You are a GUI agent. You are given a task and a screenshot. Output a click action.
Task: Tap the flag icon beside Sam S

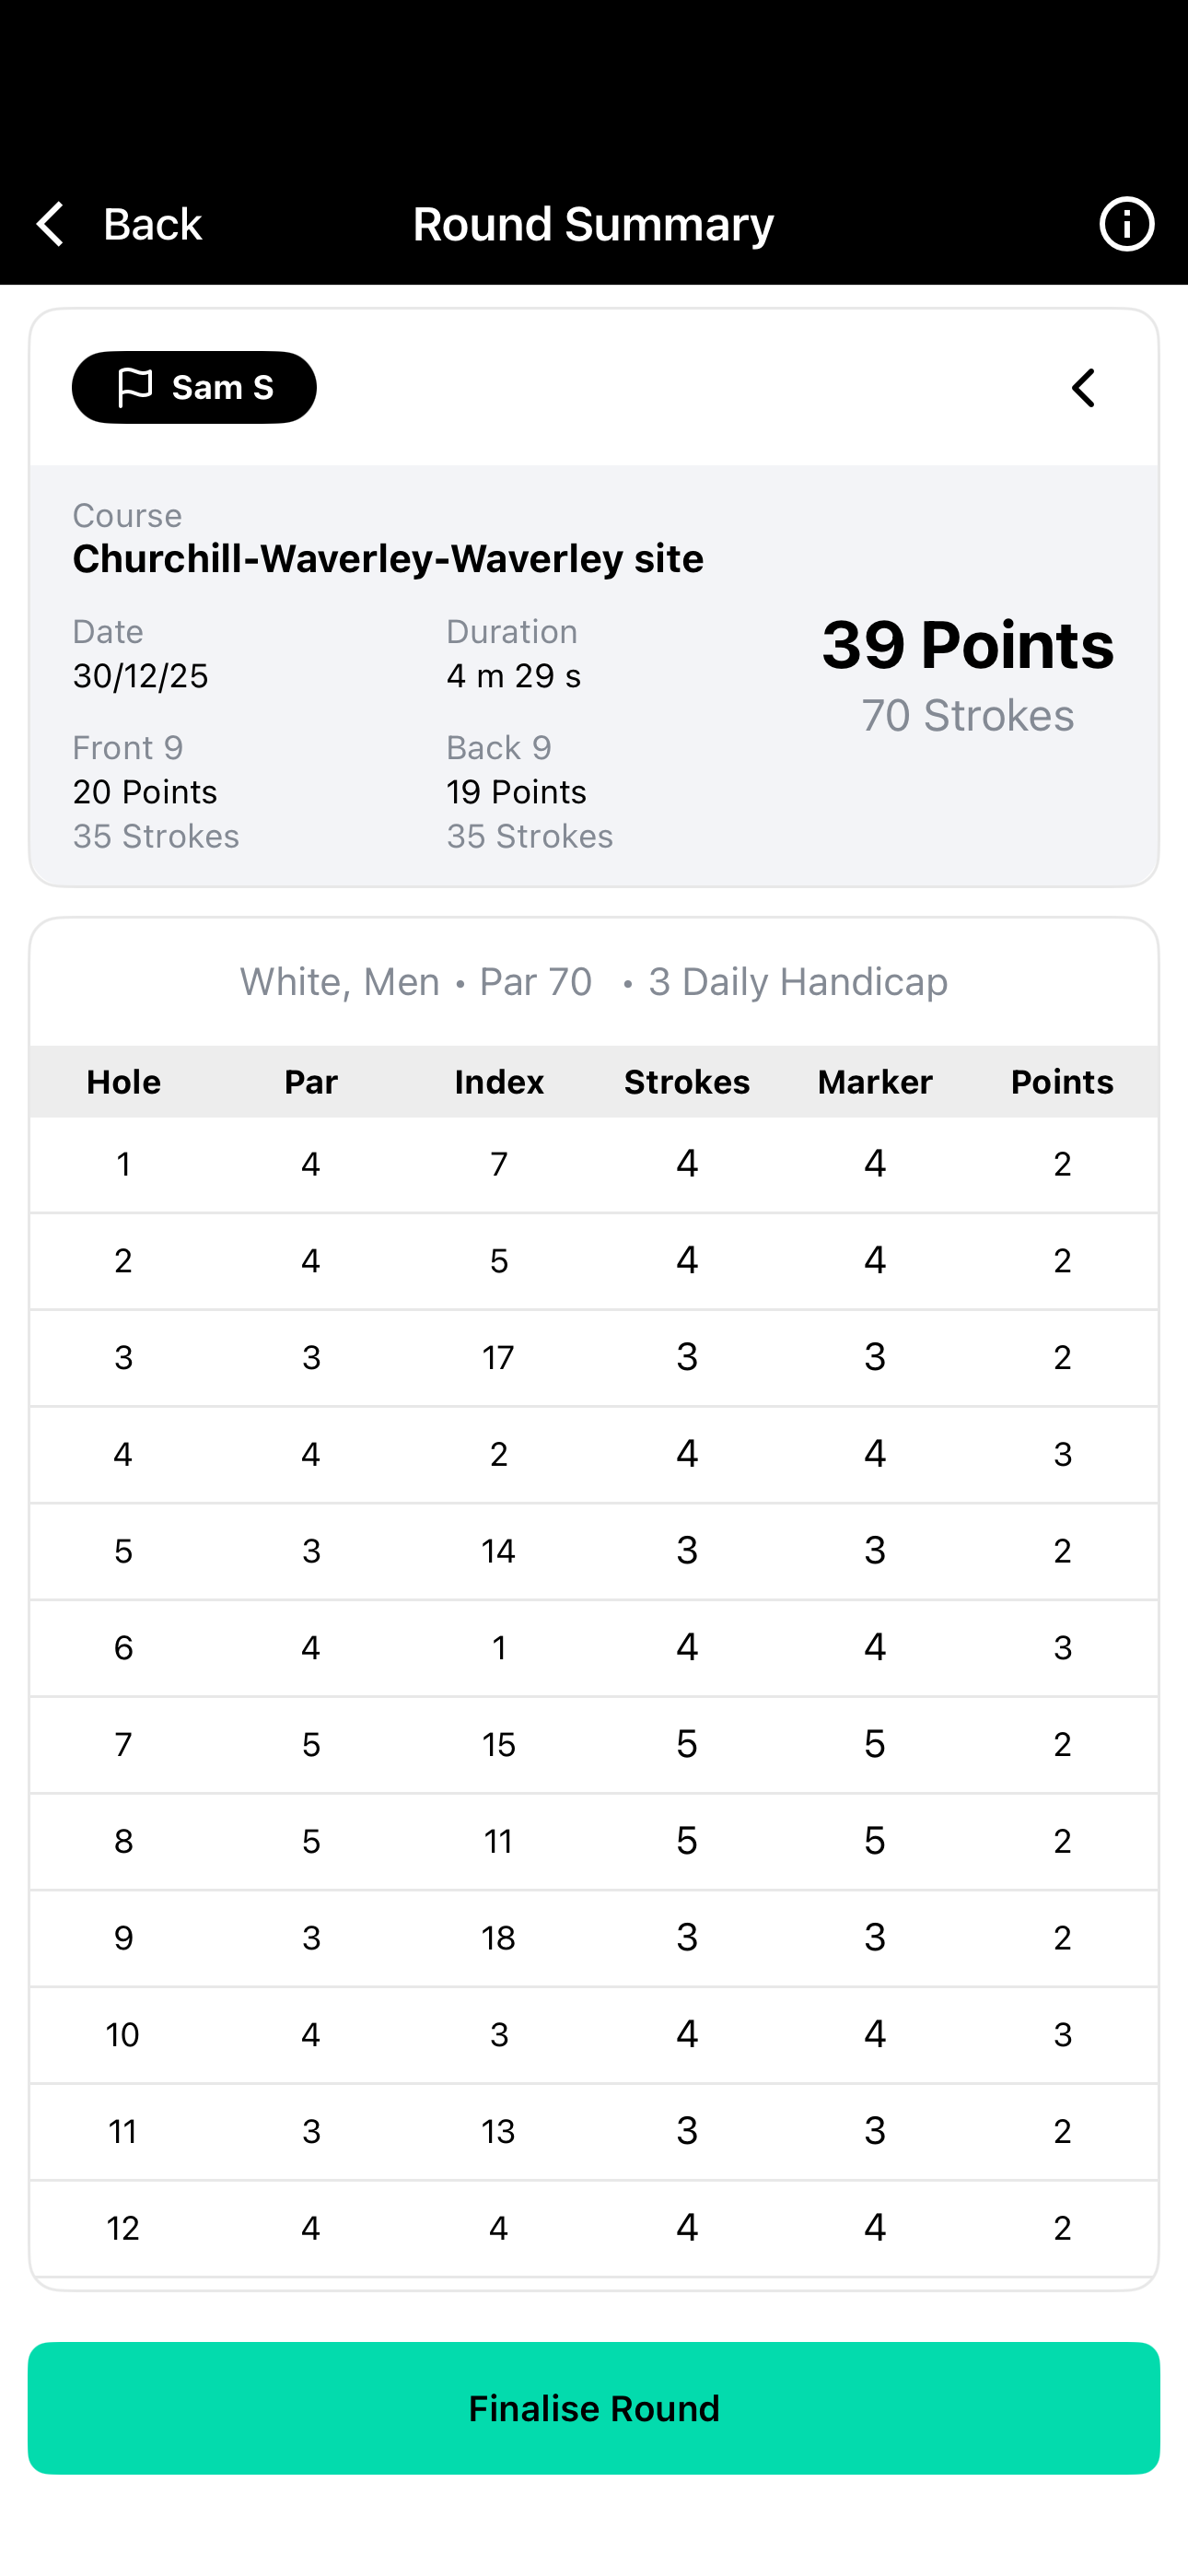click(135, 387)
